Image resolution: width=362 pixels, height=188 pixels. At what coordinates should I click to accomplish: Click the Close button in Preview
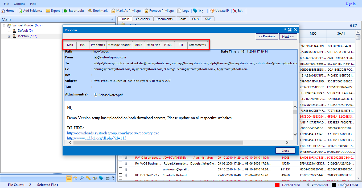(285, 151)
